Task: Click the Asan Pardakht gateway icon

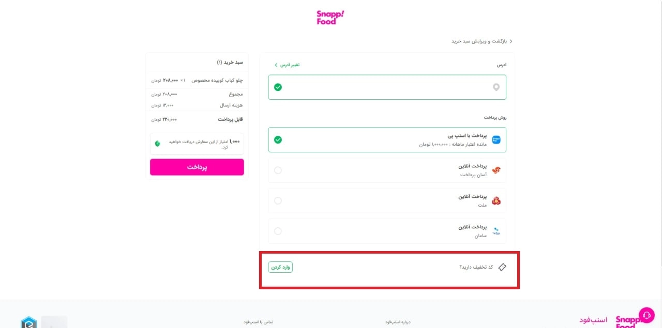Action: 496,169
